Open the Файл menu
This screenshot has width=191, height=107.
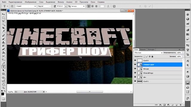(4, 2)
